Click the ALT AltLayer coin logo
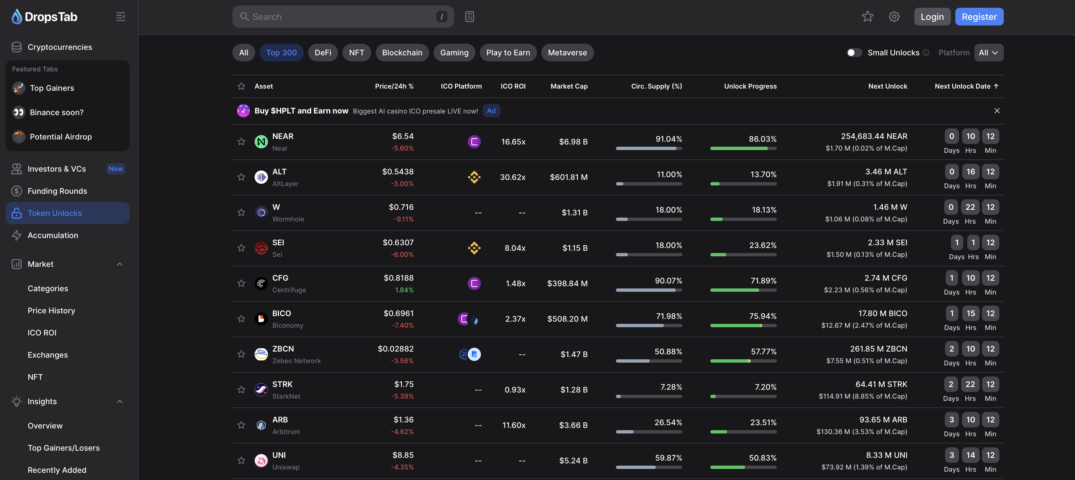1075x480 pixels. [261, 177]
